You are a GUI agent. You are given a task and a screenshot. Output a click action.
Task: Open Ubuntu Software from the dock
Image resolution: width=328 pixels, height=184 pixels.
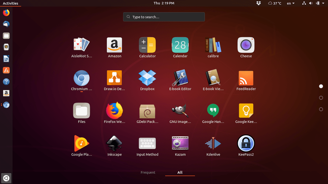(x=6, y=70)
